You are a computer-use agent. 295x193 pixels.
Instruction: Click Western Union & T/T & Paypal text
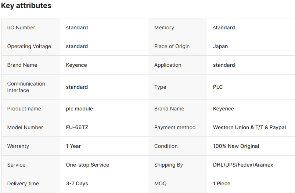tap(249, 127)
